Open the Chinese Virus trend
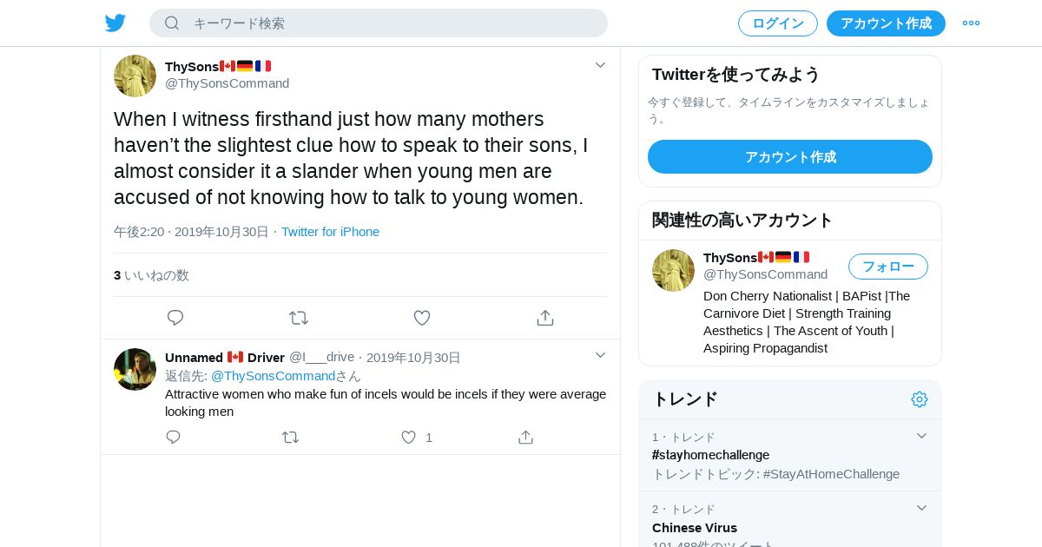Viewport: 1042px width, 547px height. [695, 528]
